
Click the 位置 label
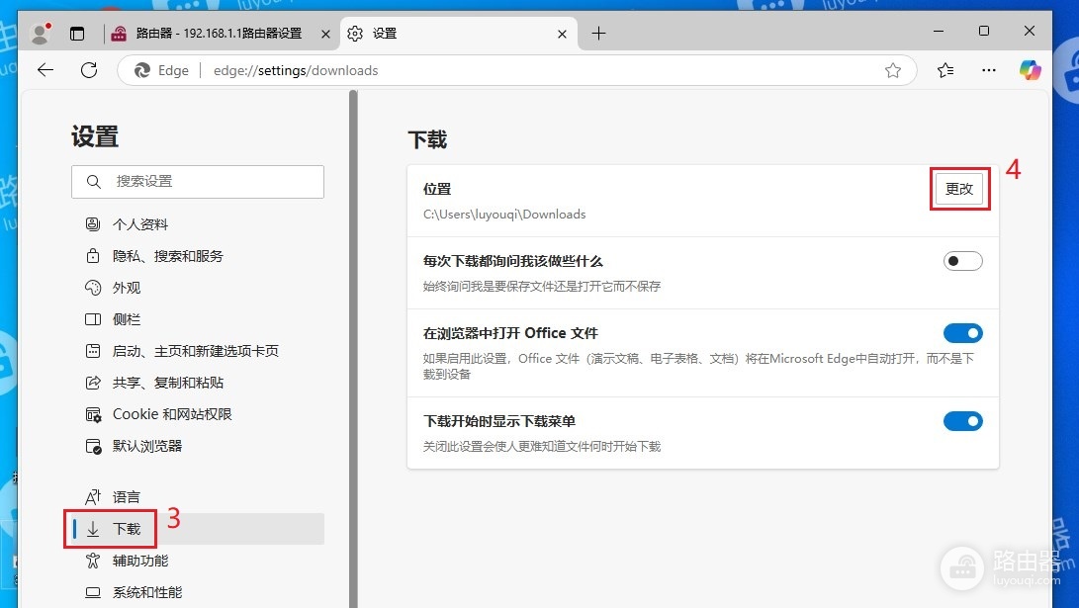(437, 189)
